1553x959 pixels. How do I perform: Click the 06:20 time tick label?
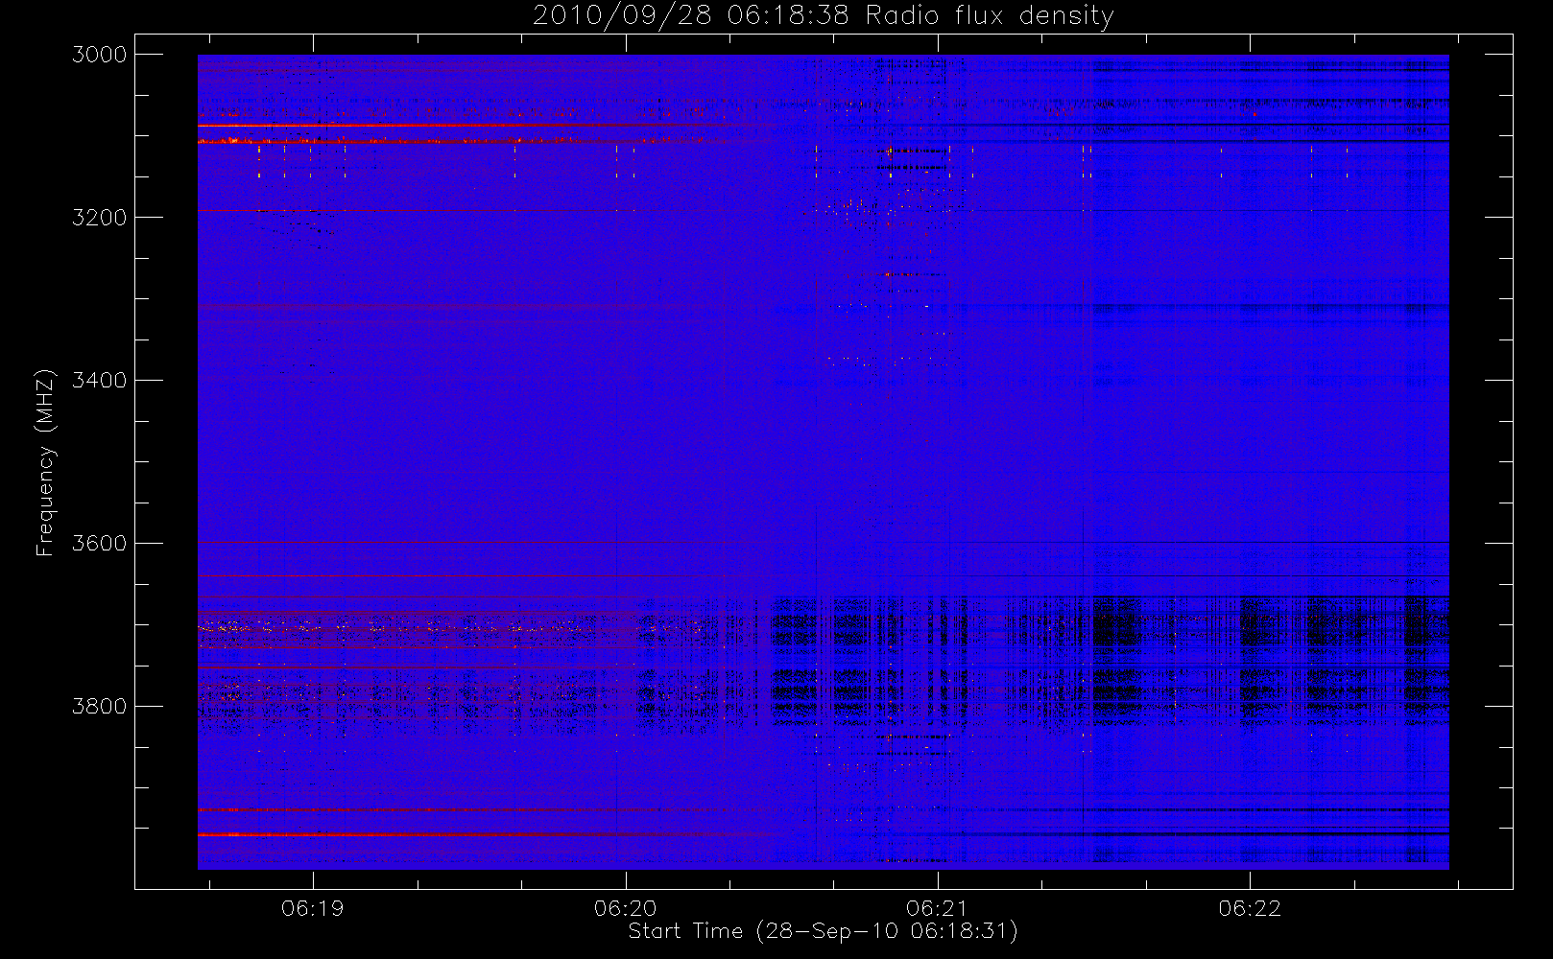click(x=625, y=908)
